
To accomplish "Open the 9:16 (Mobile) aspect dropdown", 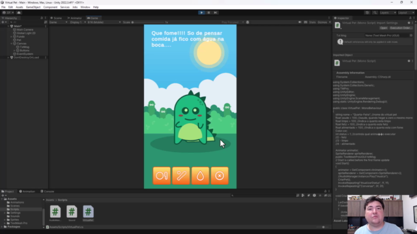I will coord(104,22).
